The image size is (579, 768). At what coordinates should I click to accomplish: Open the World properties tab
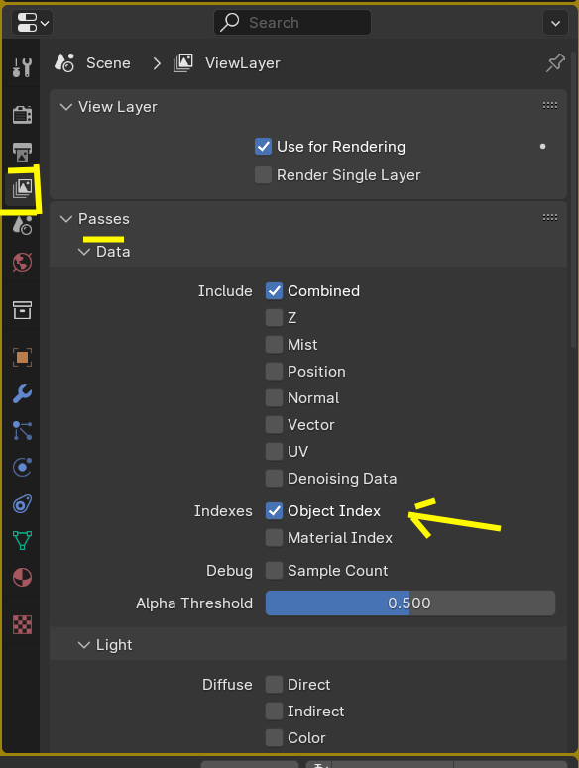point(22,262)
